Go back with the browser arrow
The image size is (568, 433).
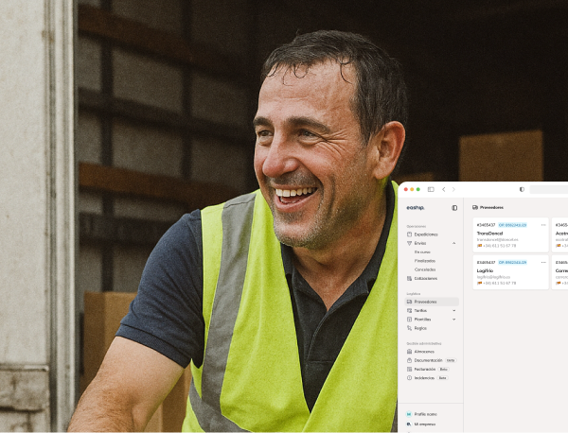(443, 189)
